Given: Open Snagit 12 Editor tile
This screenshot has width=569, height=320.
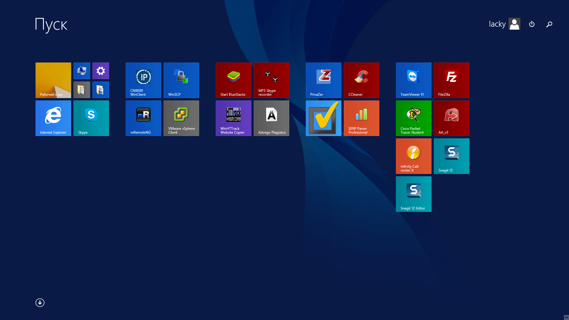Looking at the screenshot, I should 414,194.
